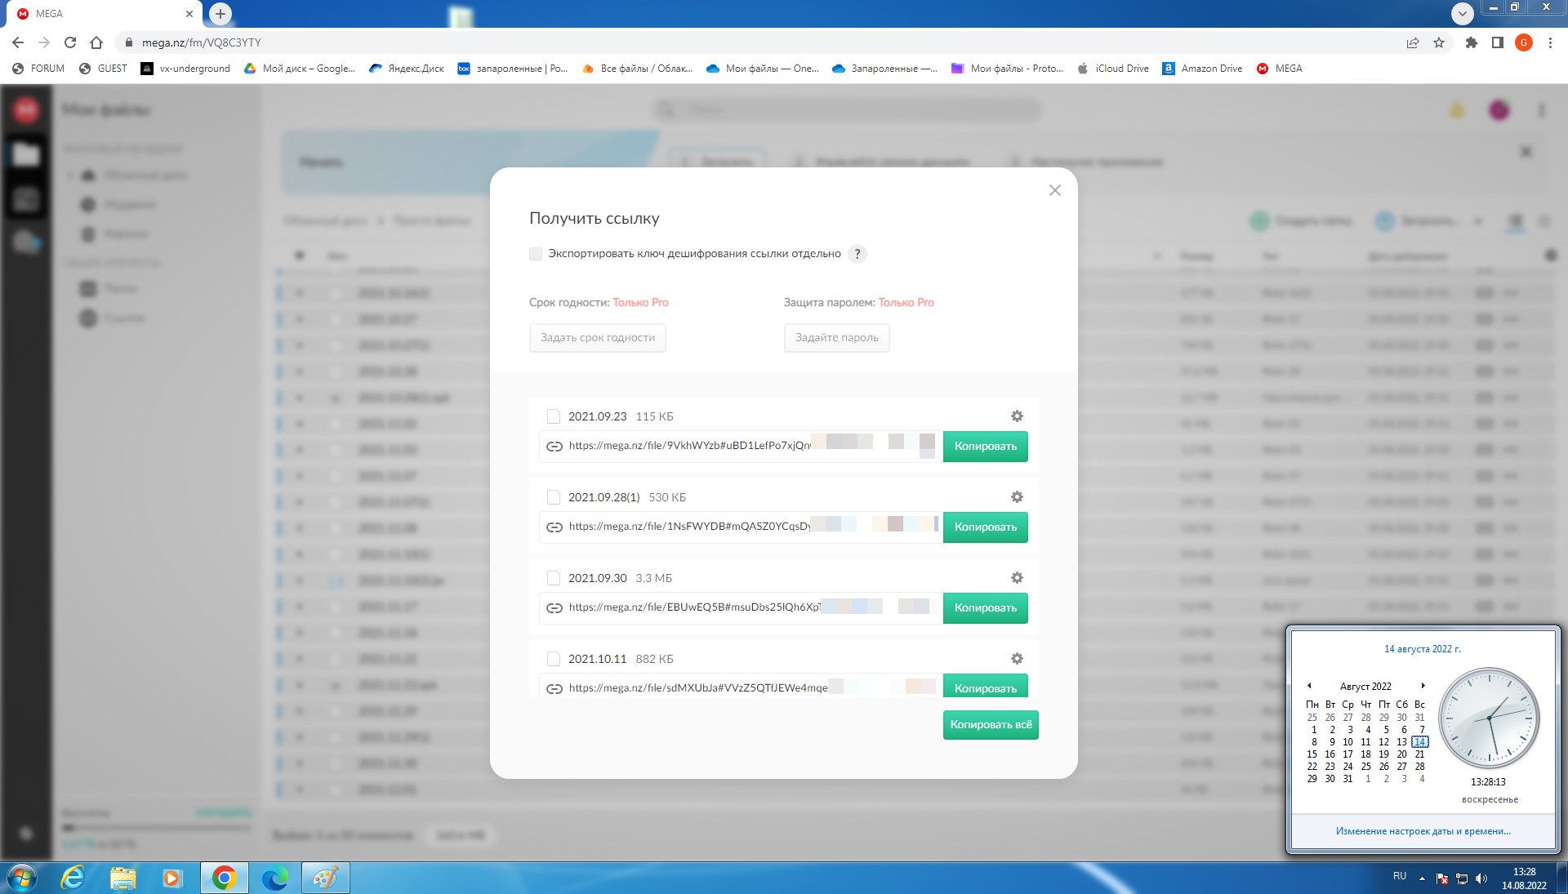Open gear options for 2021.10.11
Image resolution: width=1568 pixels, height=894 pixels.
1017,659
